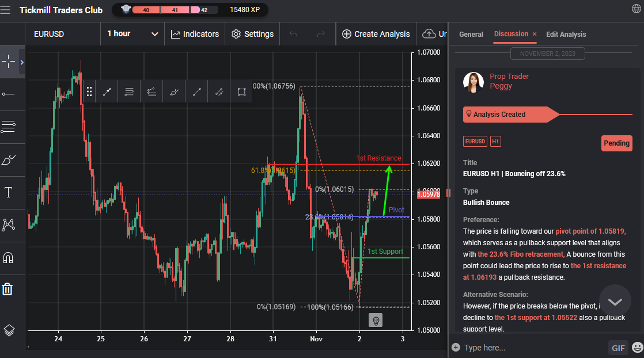Viewport: 644px width, 358px height.
Task: Click the 'Bullish Bounce' type value
Action: coord(486,203)
